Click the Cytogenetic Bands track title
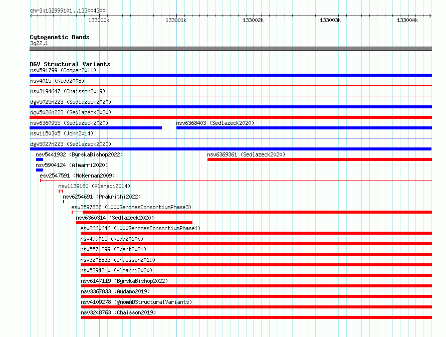446x337 pixels. (x=60, y=37)
